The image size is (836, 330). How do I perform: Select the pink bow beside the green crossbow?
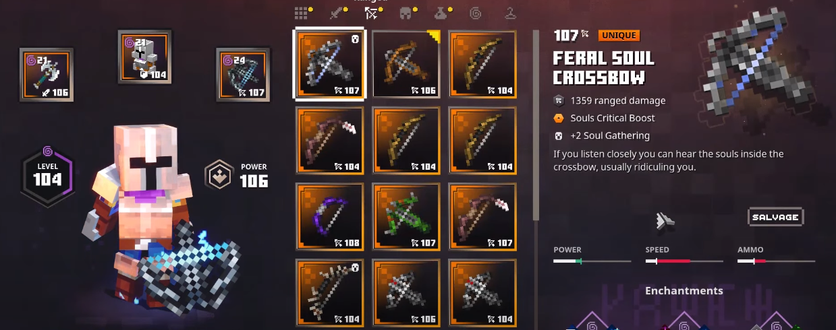(482, 216)
